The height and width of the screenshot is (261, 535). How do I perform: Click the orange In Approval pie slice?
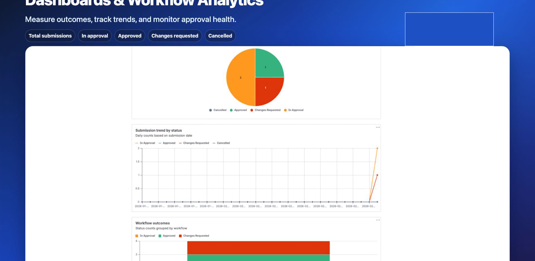(x=240, y=77)
